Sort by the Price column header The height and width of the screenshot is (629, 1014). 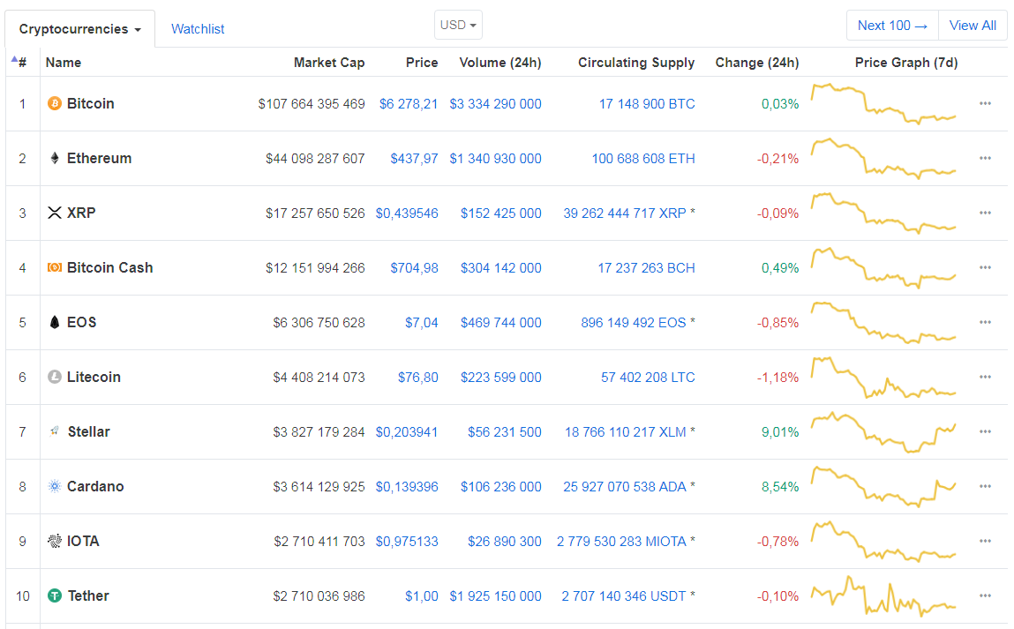(422, 63)
